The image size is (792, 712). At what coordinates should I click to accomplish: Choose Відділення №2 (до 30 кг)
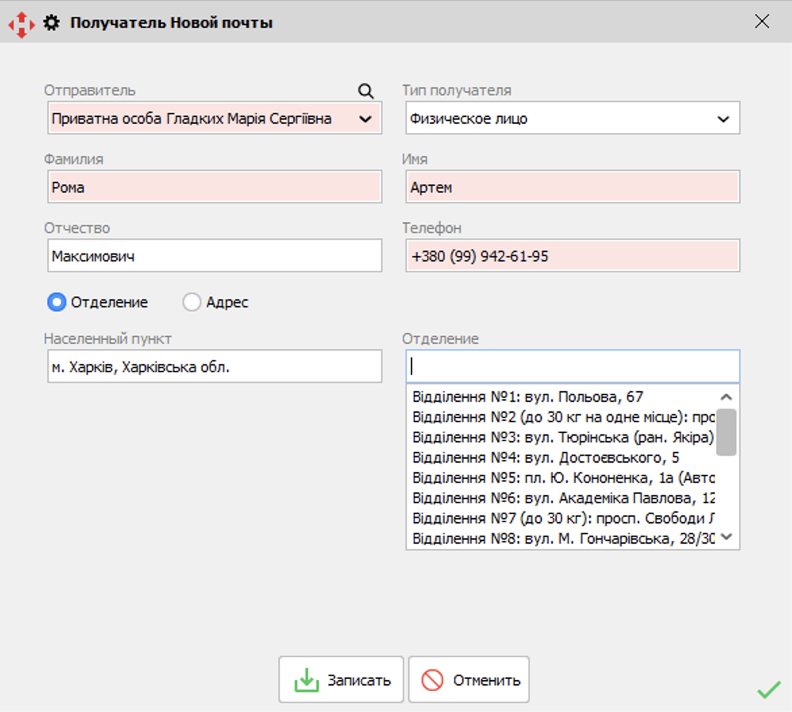[x=563, y=417]
